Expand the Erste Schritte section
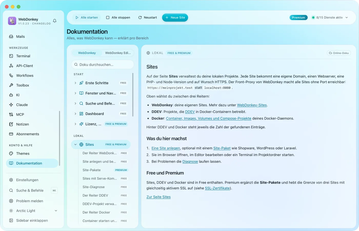Image resolution: width=359 pixels, height=231 pixels. point(75,83)
